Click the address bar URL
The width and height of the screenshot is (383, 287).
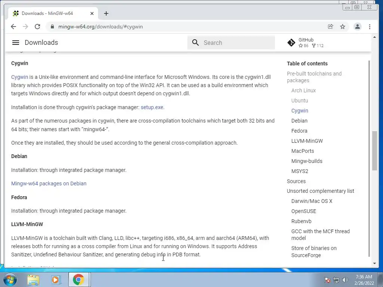click(100, 27)
